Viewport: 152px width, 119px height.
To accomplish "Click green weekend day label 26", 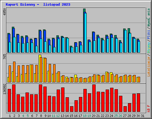I will click(x=120, y=116).
